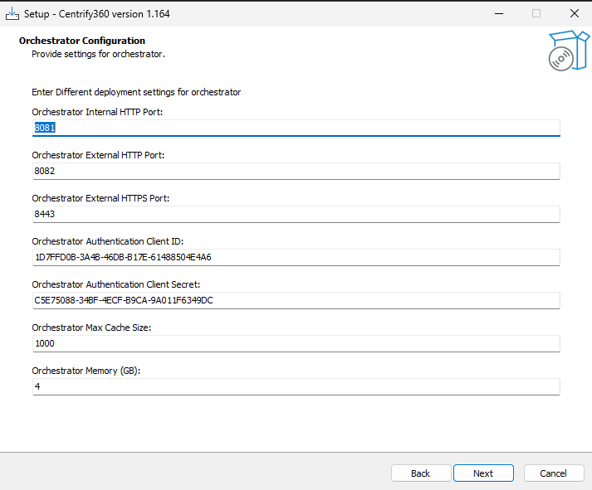Close the Setup window
The height and width of the screenshot is (490, 592).
(x=575, y=14)
